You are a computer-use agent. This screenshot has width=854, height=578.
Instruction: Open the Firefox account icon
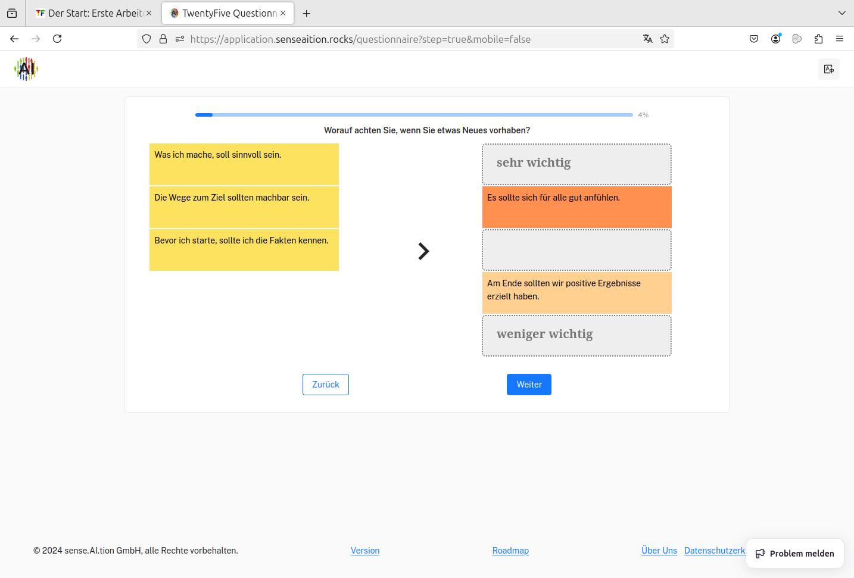pyautogui.click(x=775, y=39)
